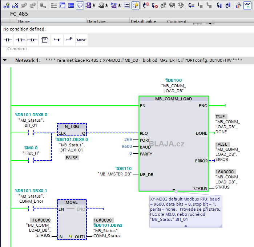The width and height of the screenshot is (254, 247).
Task: Open dropdown next to contact-tag icon
Action: coord(120,6)
